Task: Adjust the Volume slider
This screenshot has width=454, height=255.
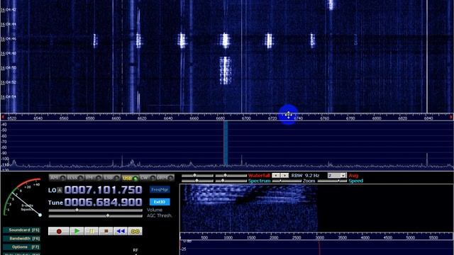Action: (x=96, y=210)
